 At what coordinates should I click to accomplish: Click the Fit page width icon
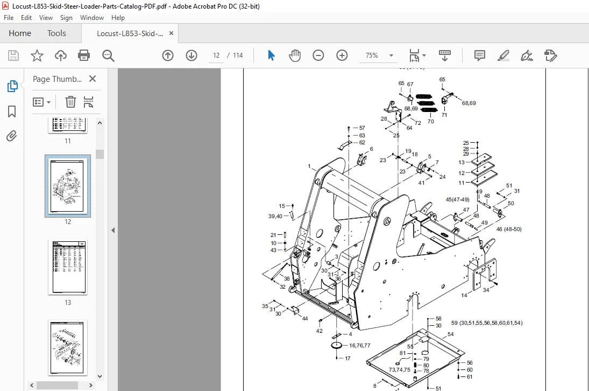414,55
